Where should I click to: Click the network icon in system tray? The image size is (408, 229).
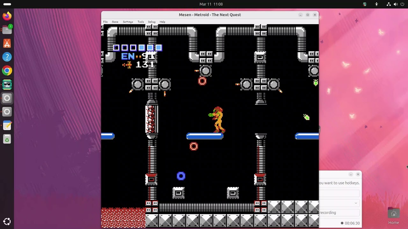point(389,4)
